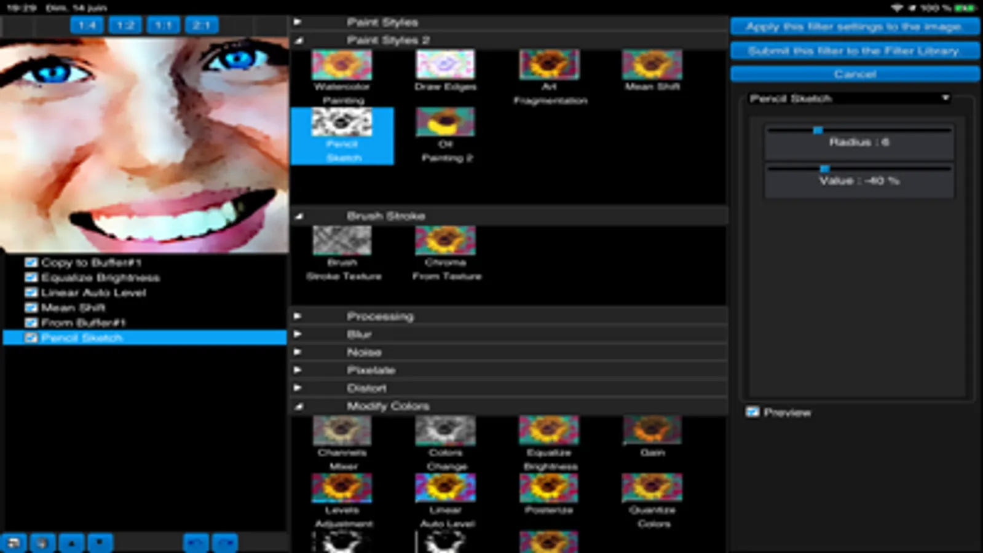983x553 pixels.
Task: Choose the Quantize Colors filter
Action: tap(652, 488)
